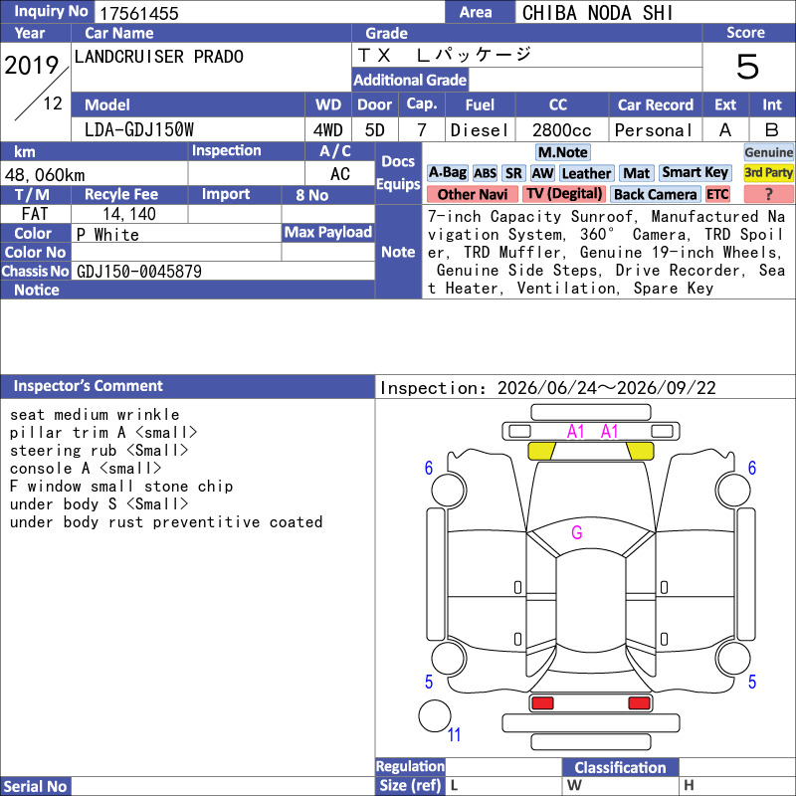The height and width of the screenshot is (796, 796).
Task: Click the Serial No label
Action: tap(35, 786)
